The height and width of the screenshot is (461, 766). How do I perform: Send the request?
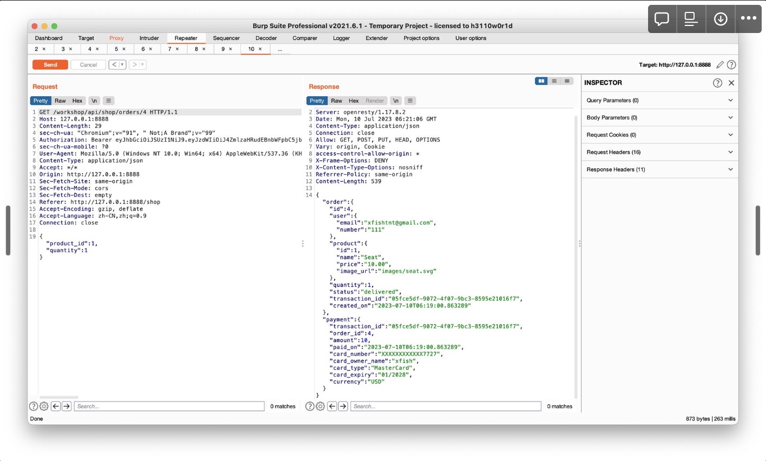50,65
